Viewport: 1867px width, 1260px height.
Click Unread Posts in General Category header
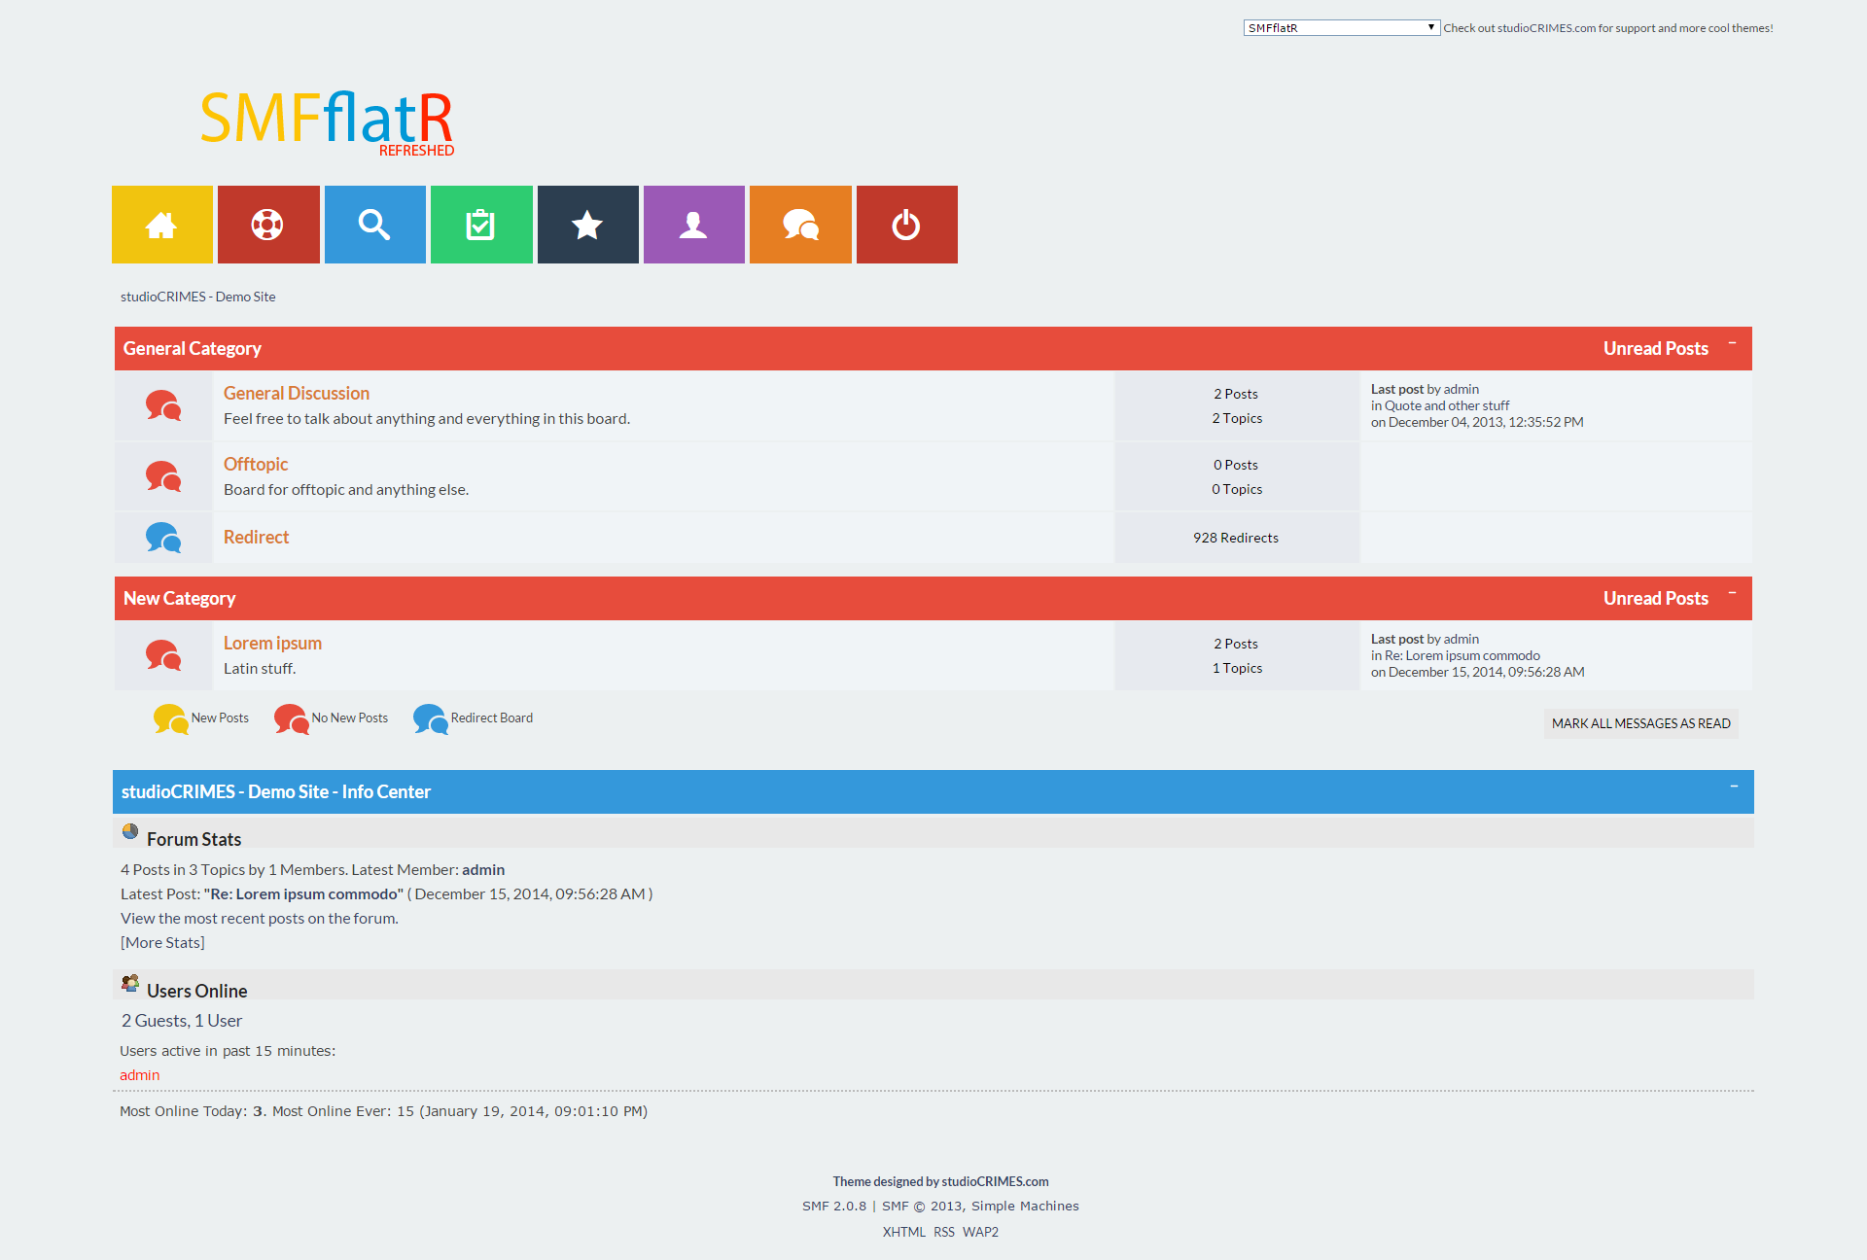pyautogui.click(x=1655, y=348)
